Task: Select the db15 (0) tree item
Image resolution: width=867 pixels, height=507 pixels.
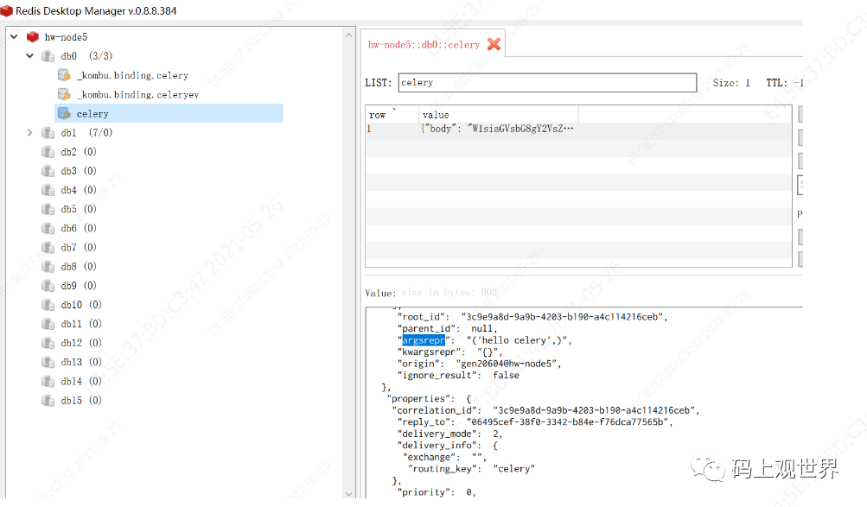Action: [x=81, y=401]
